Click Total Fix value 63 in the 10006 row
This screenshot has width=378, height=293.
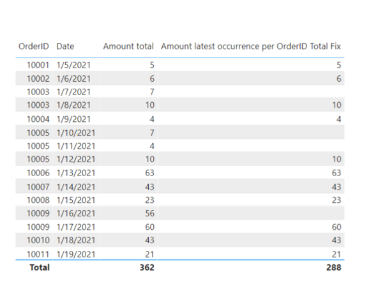click(336, 173)
